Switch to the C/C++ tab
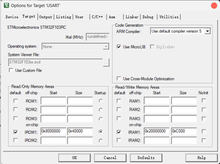The height and width of the screenshot is (164, 220). pos(98,17)
